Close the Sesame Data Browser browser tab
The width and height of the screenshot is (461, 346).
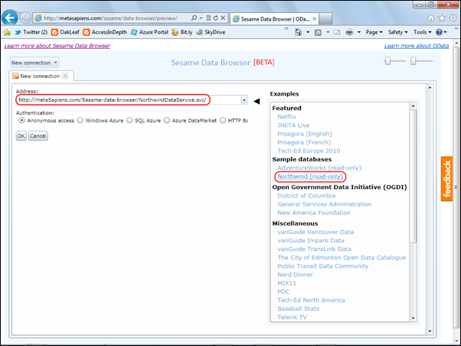tap(314, 19)
